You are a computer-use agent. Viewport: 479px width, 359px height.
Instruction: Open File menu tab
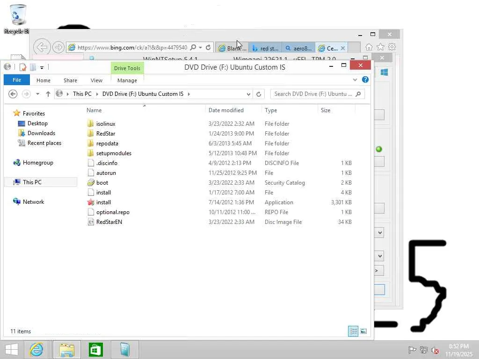click(17, 80)
